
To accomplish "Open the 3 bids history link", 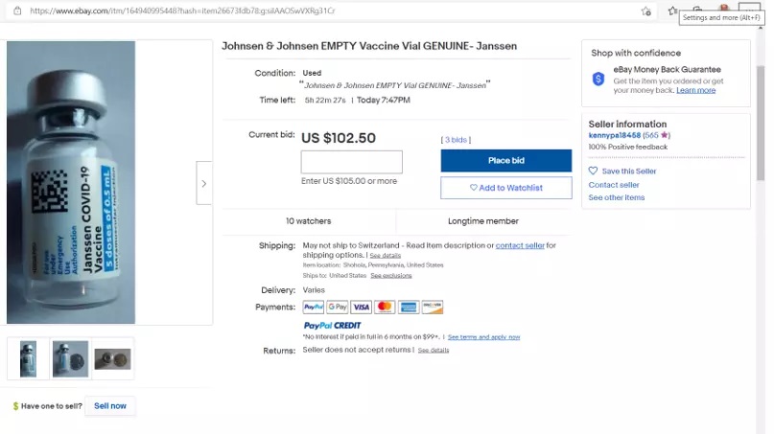I will pyautogui.click(x=456, y=140).
